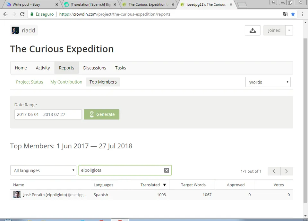Open a new browser tab

tap(242, 5)
